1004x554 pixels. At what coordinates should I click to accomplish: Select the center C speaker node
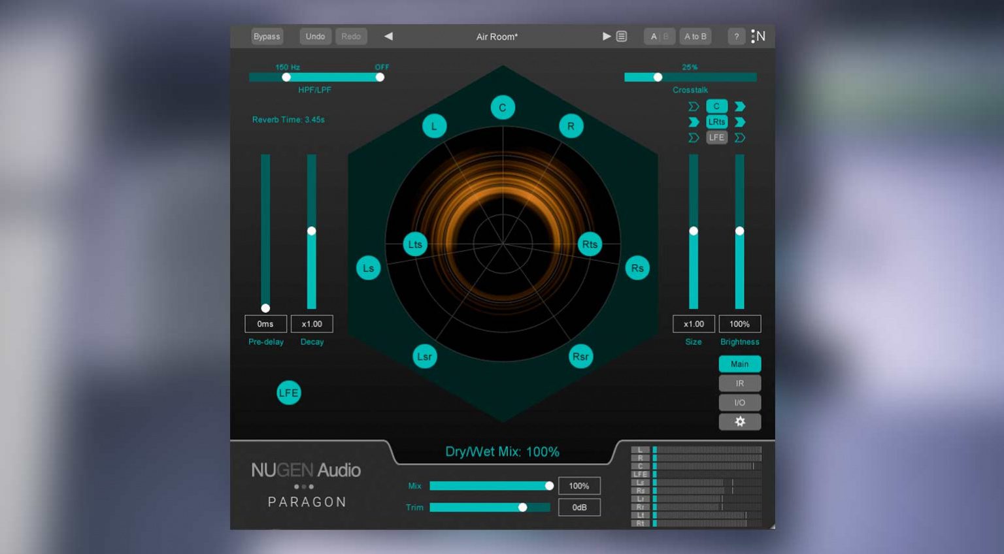(x=503, y=108)
